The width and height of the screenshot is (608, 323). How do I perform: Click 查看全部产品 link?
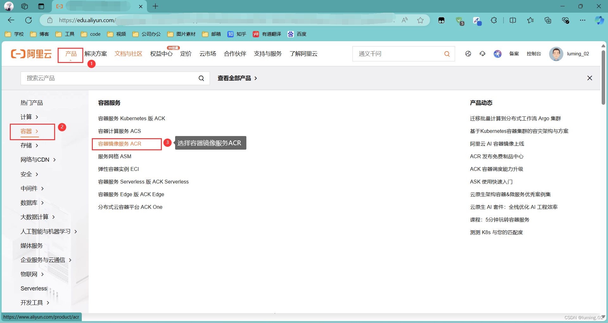(x=237, y=78)
